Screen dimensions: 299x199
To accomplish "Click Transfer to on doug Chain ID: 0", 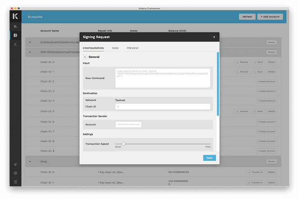I will click(255, 172).
